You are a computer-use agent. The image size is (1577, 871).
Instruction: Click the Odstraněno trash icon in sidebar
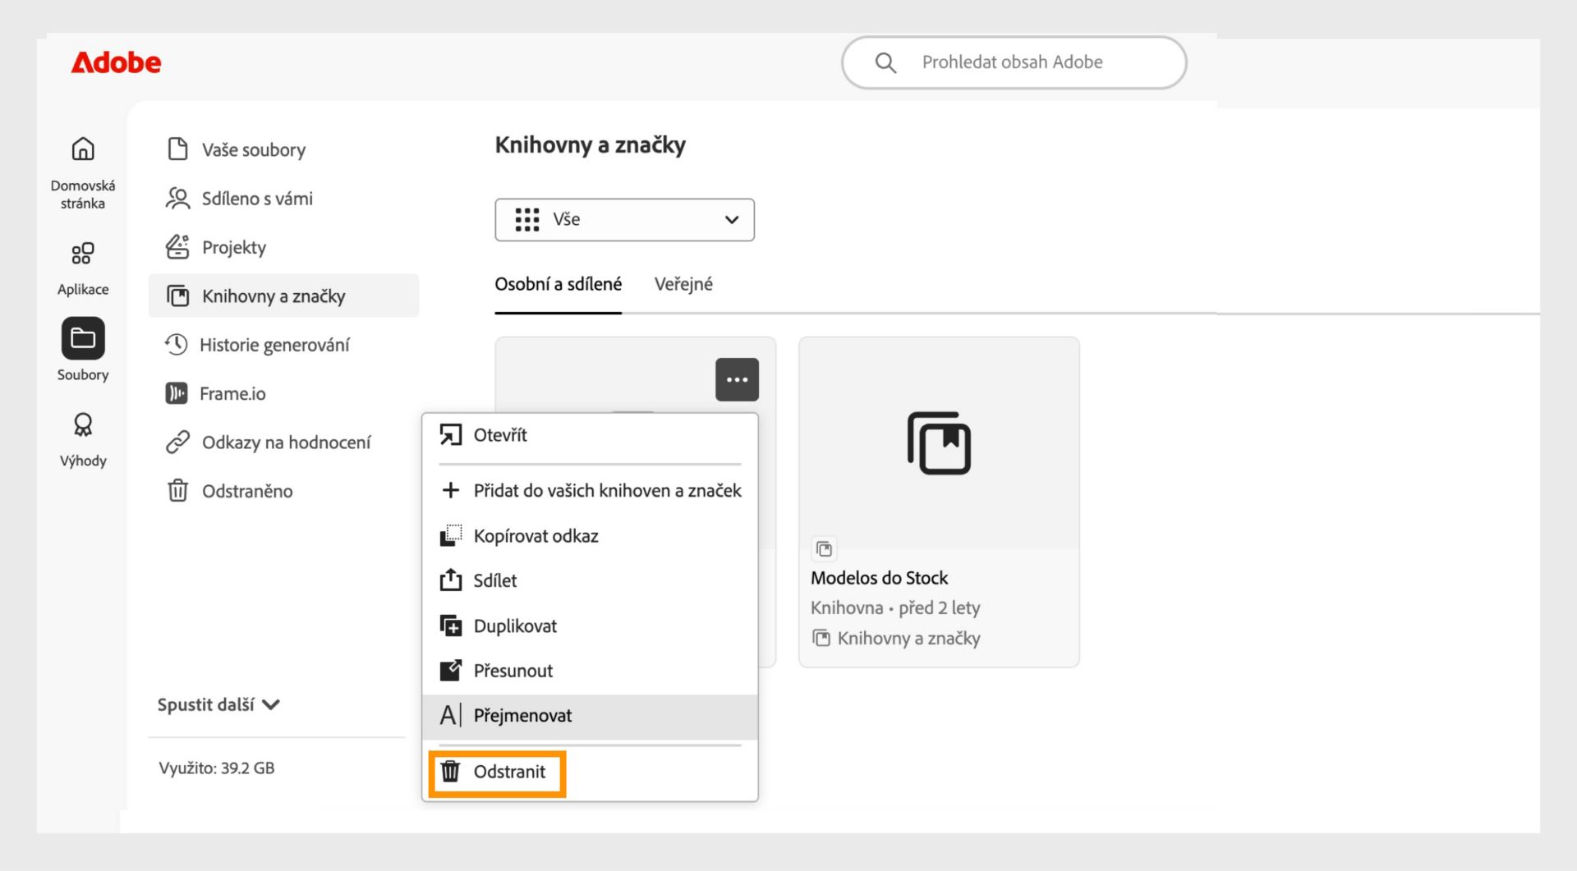click(x=177, y=490)
